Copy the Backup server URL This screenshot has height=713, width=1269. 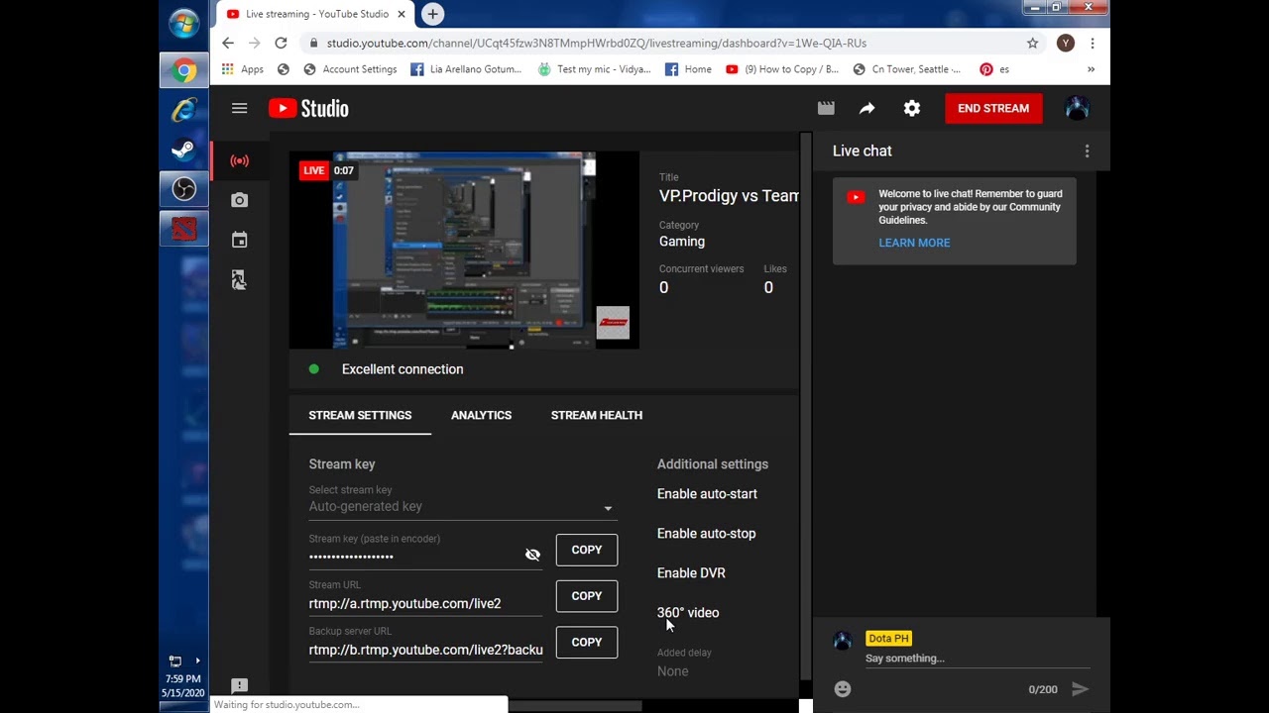tap(587, 642)
